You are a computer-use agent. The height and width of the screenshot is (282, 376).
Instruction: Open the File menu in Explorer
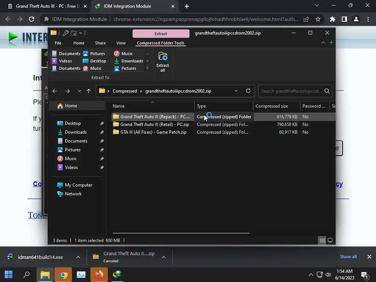tap(58, 43)
